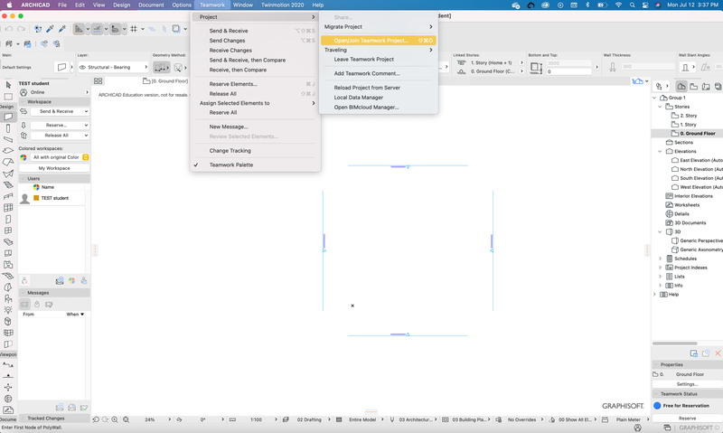This screenshot has width=723, height=433.
Task: Open the Send & Receive dropdown arrow
Action: click(86, 111)
